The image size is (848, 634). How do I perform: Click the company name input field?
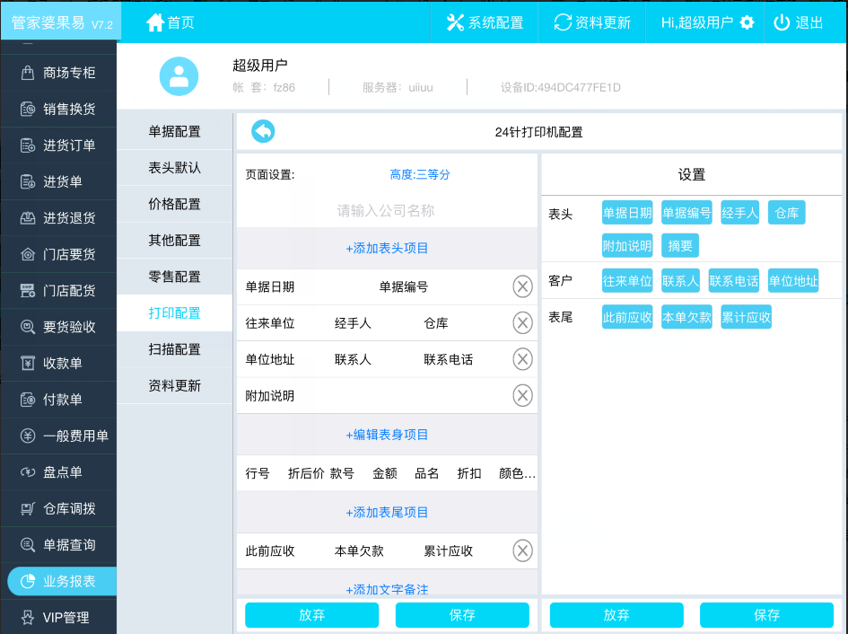[386, 210]
